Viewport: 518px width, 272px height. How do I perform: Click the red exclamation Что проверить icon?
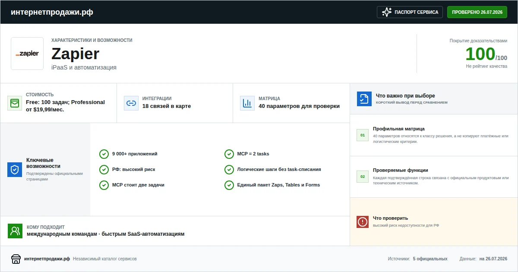(x=363, y=222)
